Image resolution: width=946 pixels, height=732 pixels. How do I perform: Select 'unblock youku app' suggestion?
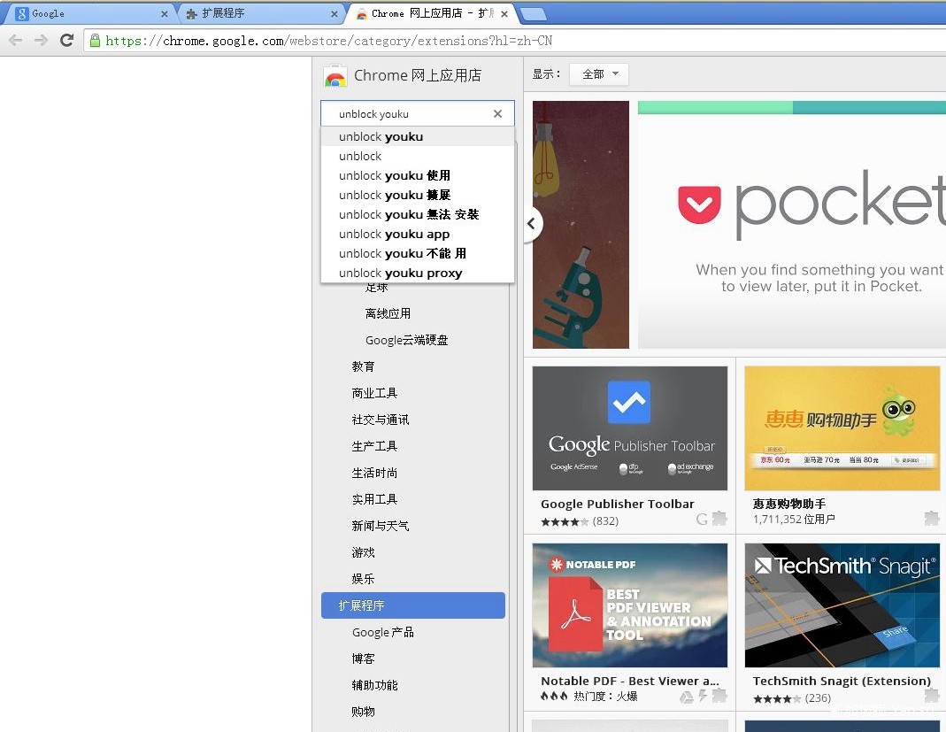(x=395, y=234)
